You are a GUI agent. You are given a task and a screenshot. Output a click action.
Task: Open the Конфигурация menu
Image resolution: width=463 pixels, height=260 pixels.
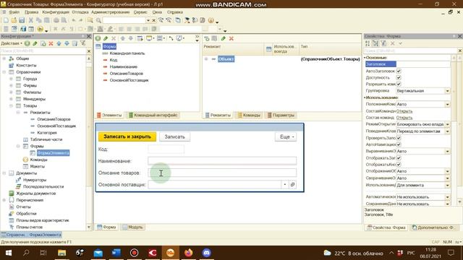pyautogui.click(x=56, y=12)
